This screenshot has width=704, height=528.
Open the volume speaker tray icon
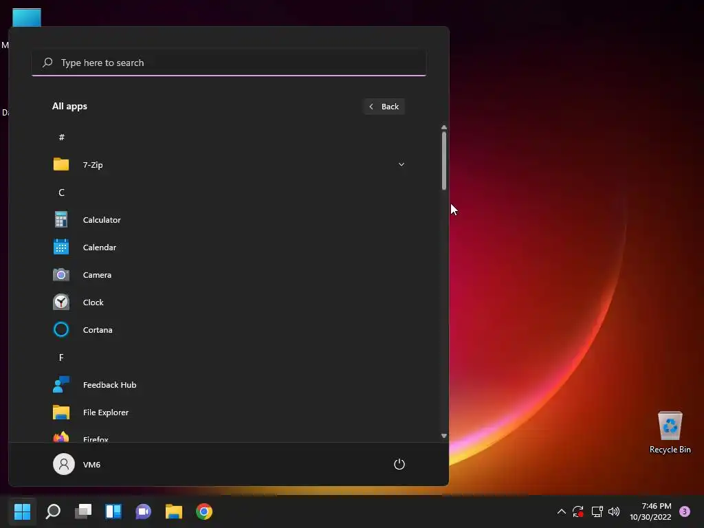[x=614, y=511]
